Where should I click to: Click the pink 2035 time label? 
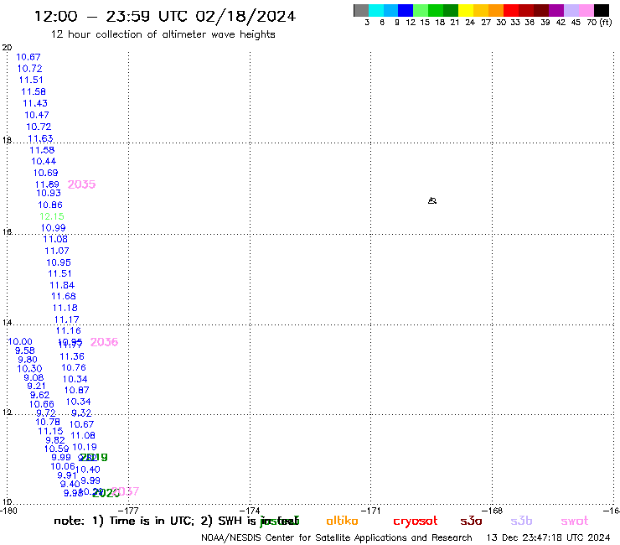click(x=81, y=184)
